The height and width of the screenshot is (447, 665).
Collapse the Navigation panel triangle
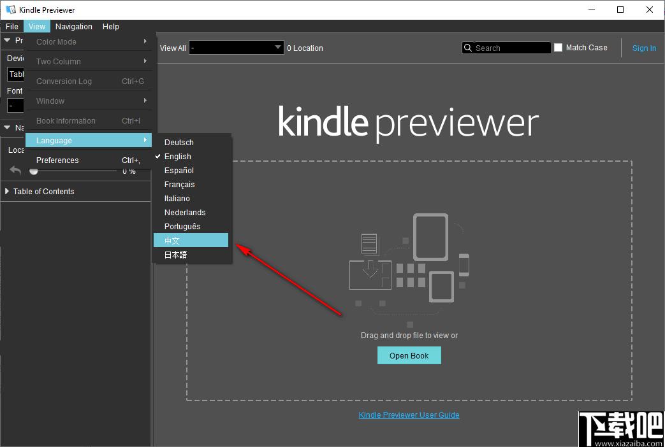pos(7,127)
